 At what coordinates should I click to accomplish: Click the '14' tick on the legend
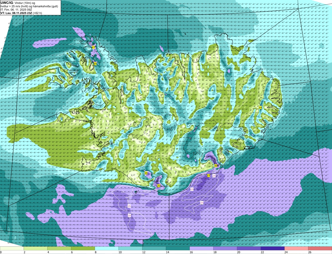pos(167,252)
